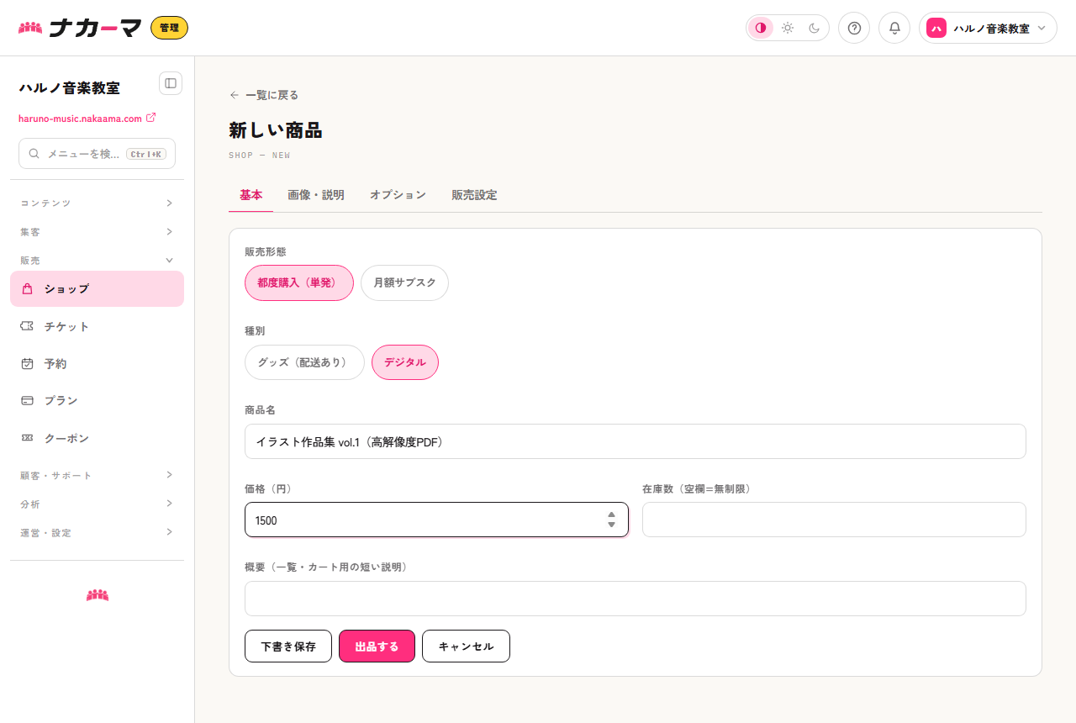Click the 管理 badge in the header

tap(169, 28)
